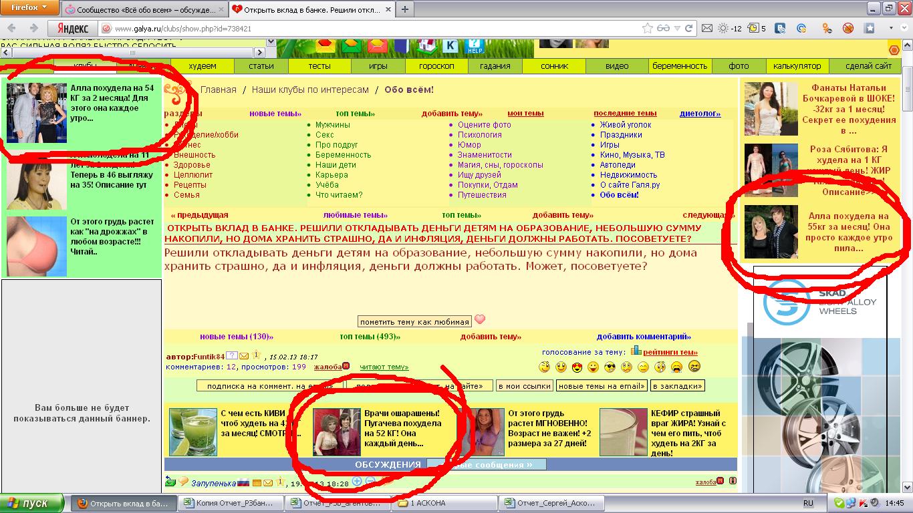Image resolution: width=913 pixels, height=513 pixels.
Task: Click the RU language indicator in the tray
Action: point(808,503)
